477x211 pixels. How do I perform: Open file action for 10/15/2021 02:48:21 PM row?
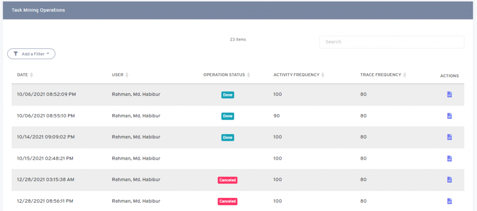coord(450,158)
